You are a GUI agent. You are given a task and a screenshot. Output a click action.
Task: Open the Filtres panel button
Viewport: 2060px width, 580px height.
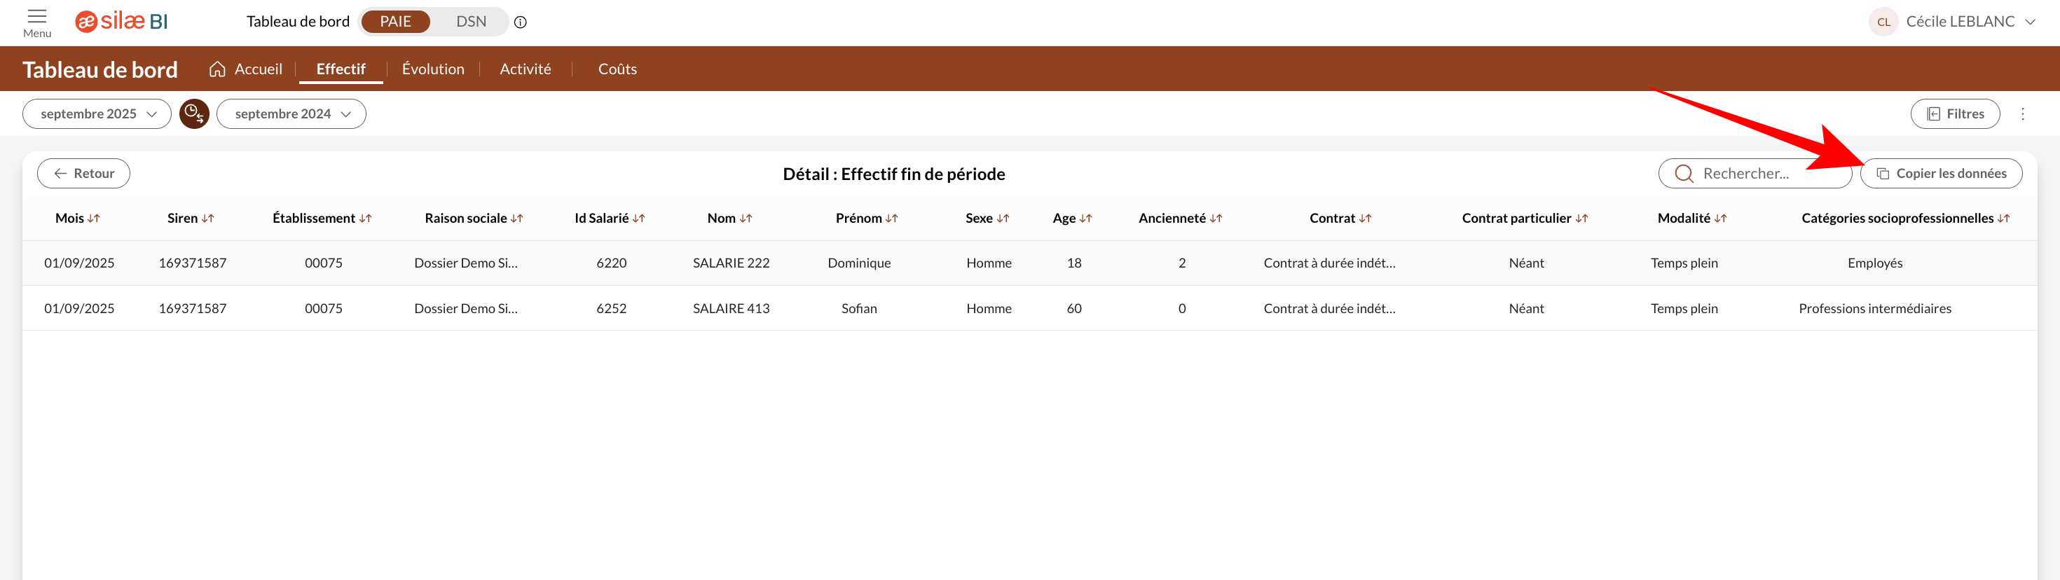coord(1954,113)
